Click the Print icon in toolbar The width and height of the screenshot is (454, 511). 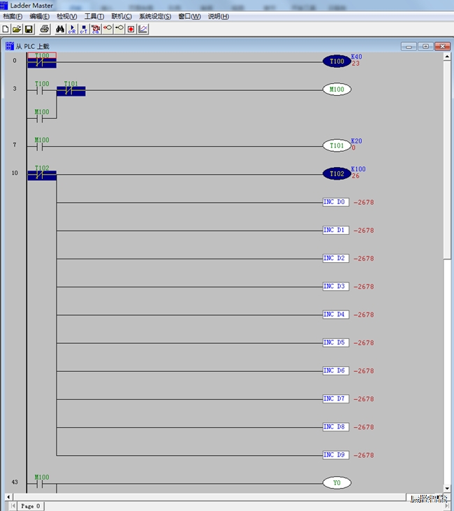(45, 29)
